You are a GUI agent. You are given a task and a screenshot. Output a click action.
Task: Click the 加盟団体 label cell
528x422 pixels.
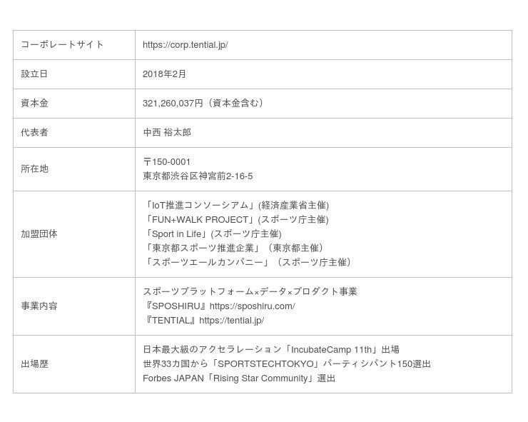(x=39, y=234)
